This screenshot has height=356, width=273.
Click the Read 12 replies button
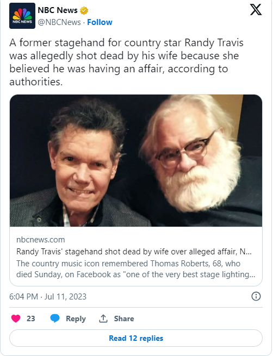pos(136,338)
